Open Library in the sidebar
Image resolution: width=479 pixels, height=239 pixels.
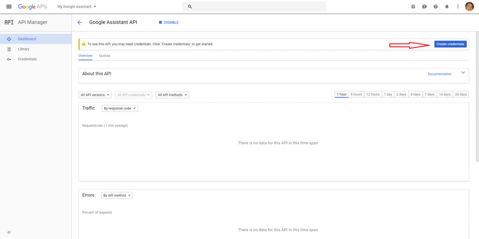pyautogui.click(x=24, y=49)
